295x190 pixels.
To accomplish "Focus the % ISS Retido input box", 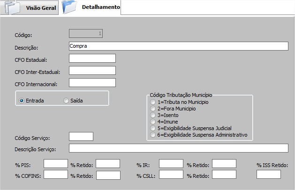I will click(x=268, y=175).
